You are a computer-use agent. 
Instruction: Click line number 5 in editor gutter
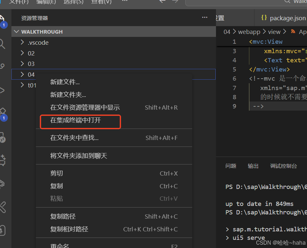(x=234, y=70)
